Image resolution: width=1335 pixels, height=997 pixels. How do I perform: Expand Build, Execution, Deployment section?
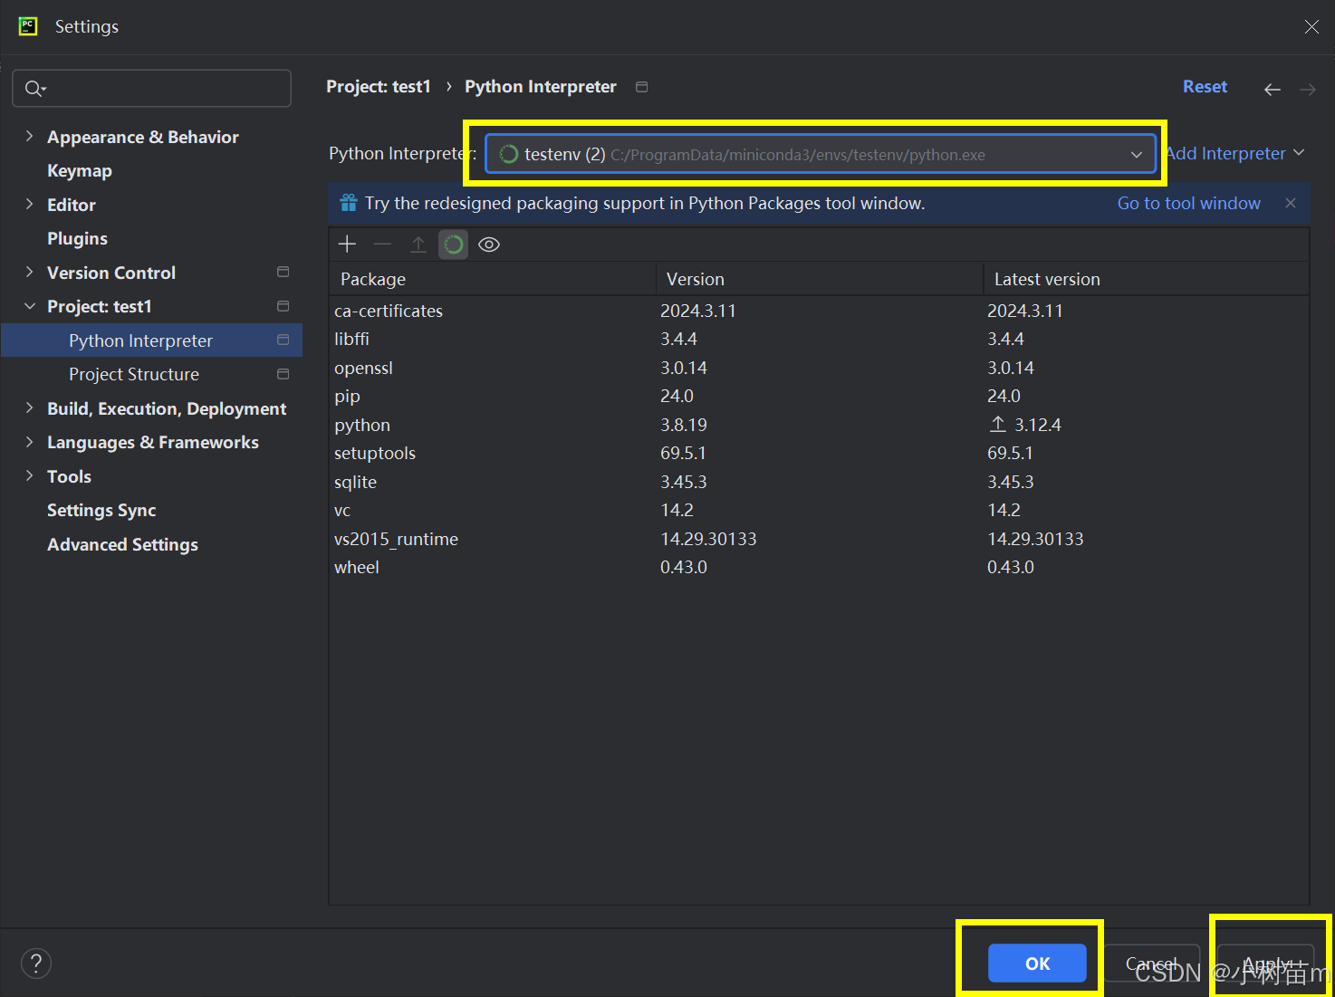click(29, 407)
